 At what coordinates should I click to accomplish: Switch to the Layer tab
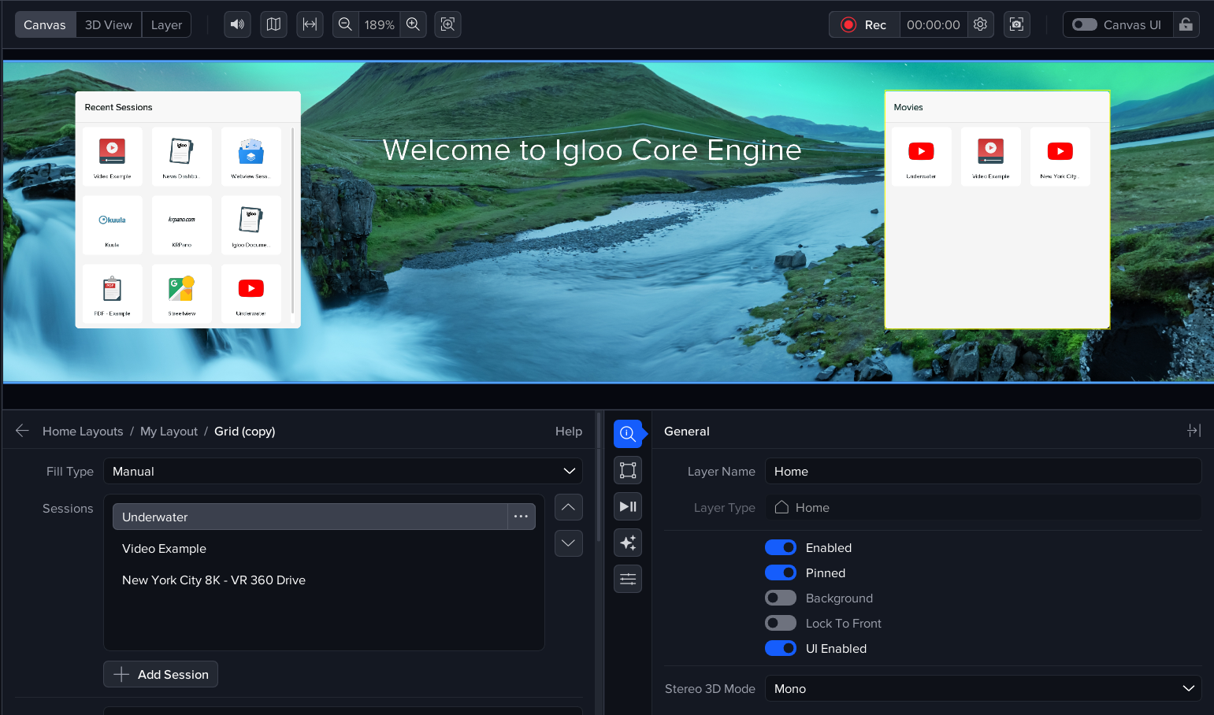[x=166, y=24]
